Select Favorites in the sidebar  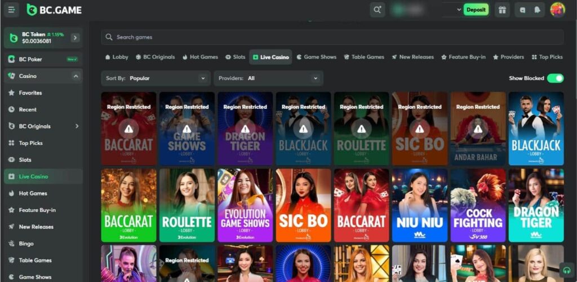click(x=30, y=93)
